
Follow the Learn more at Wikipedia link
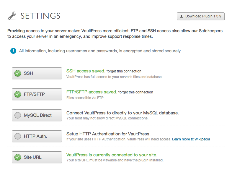[191, 139]
